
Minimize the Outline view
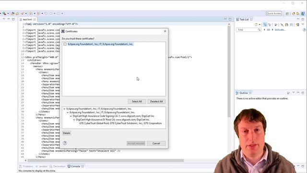click(x=298, y=93)
